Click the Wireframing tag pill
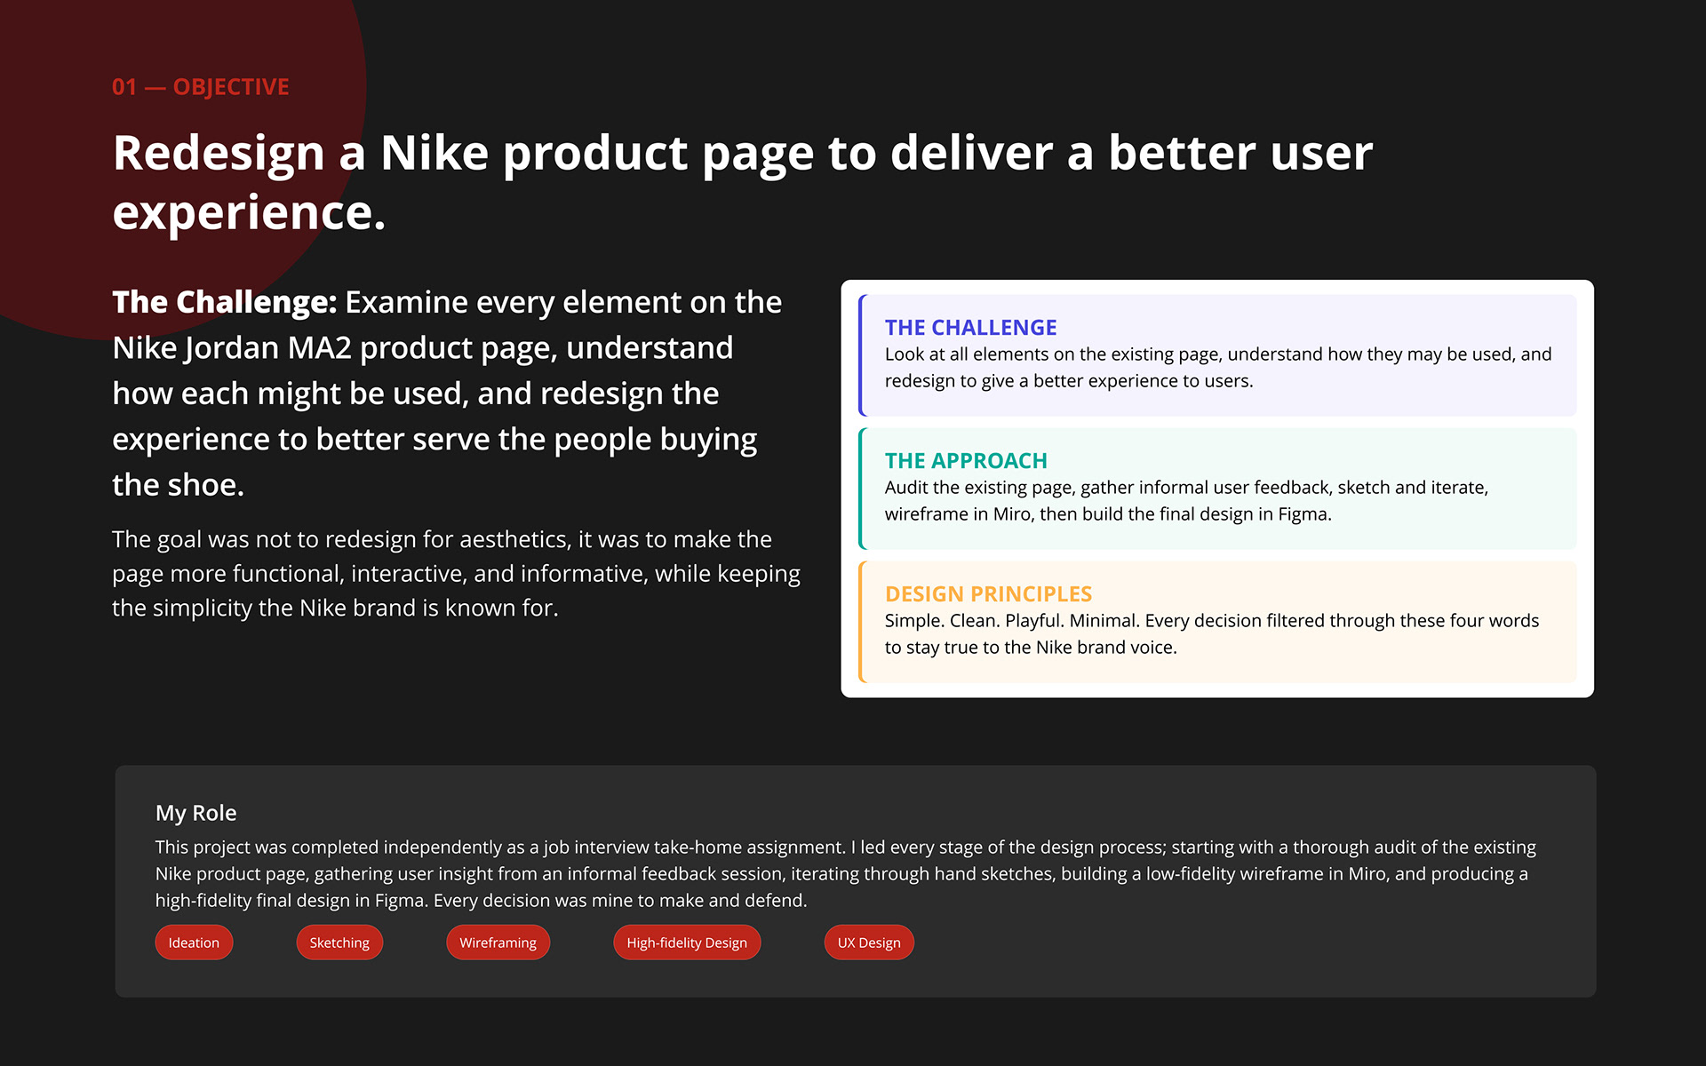This screenshot has height=1066, width=1706. click(x=498, y=943)
